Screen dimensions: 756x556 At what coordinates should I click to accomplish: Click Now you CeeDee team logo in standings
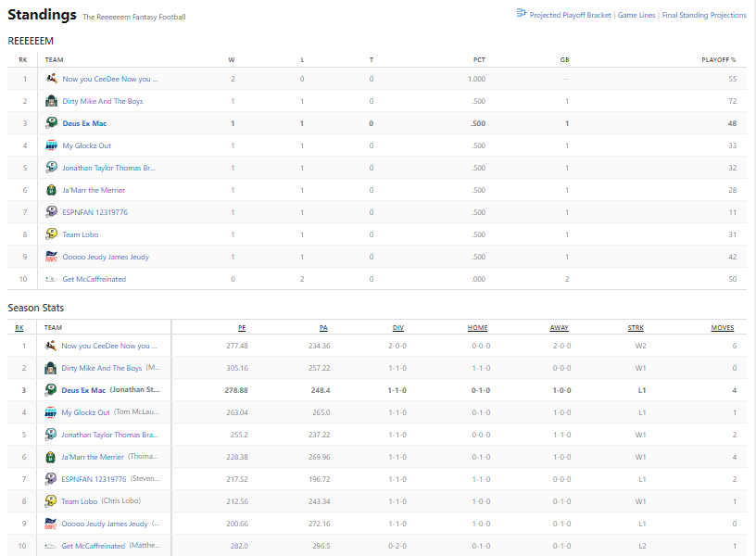(x=53, y=79)
